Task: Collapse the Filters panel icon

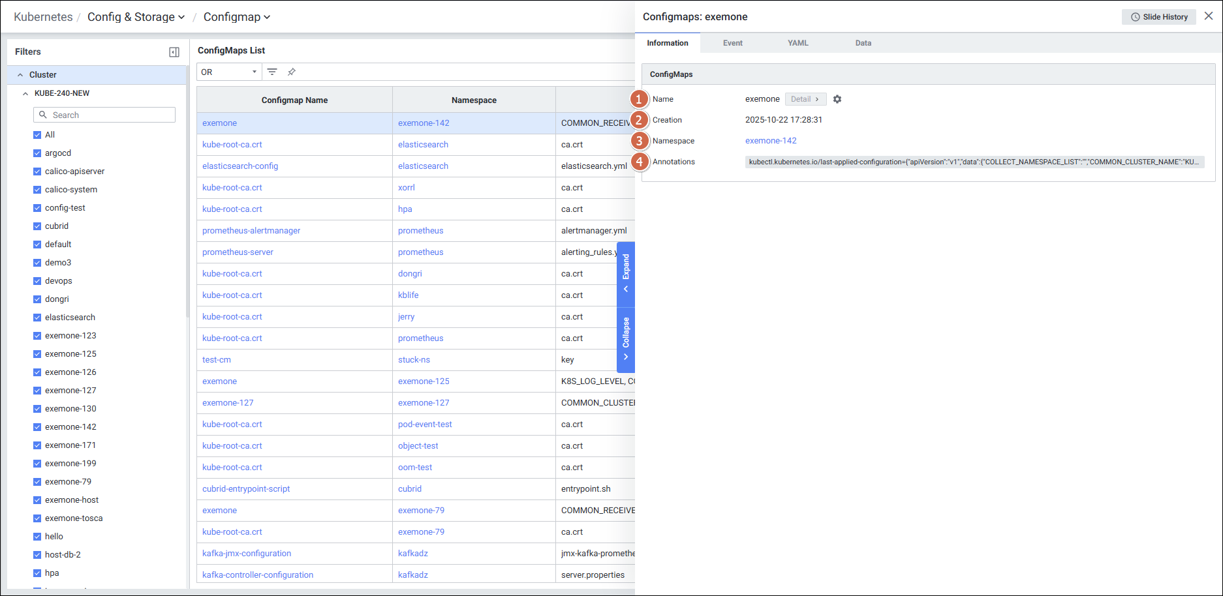Action: point(174,52)
